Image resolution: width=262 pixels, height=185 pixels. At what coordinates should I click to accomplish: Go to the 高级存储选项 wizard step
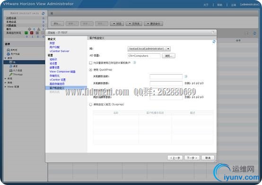(x=57, y=84)
